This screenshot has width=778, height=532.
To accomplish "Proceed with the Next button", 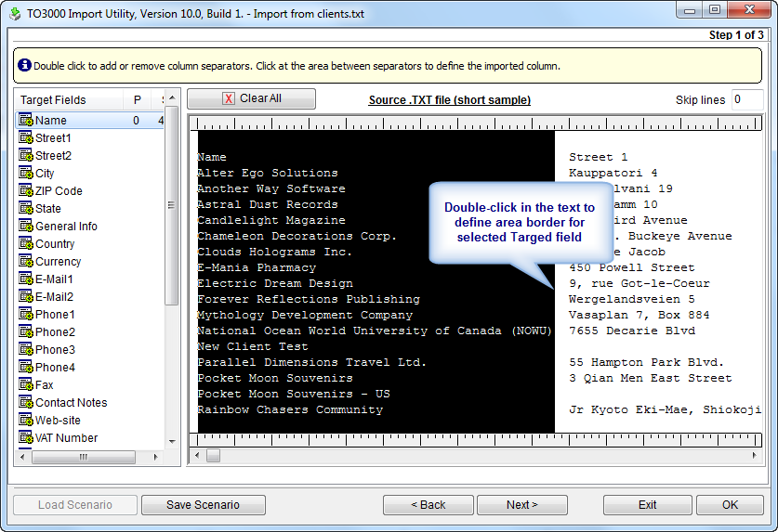I will [522, 505].
